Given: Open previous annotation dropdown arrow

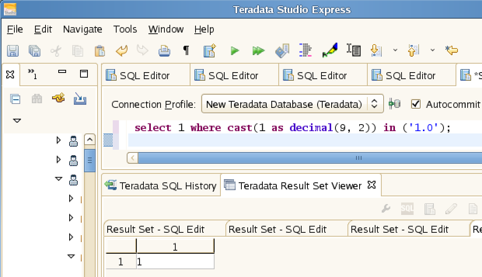Looking at the screenshot, I should pyautogui.click(x=432, y=50).
